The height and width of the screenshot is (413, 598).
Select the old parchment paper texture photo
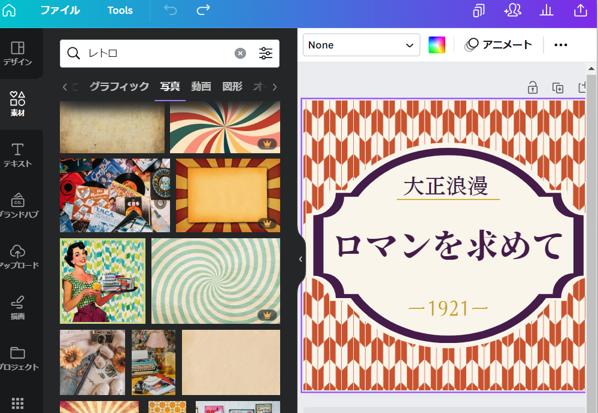[112, 127]
